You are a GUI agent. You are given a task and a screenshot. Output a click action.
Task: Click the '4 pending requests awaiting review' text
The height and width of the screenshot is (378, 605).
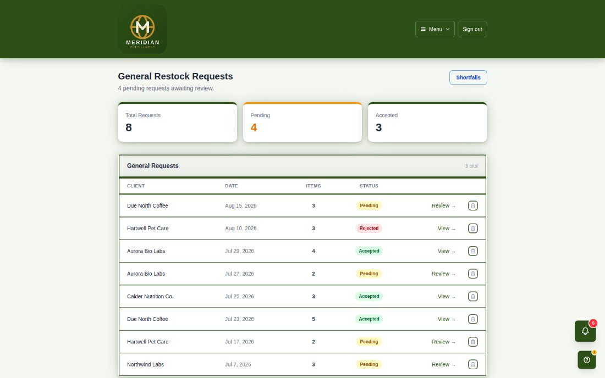(x=166, y=88)
